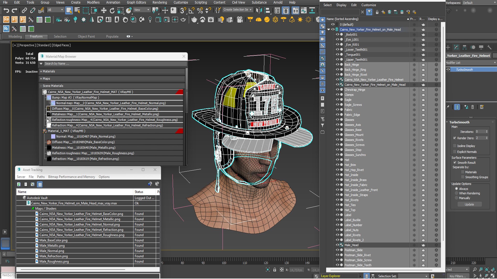This screenshot has height=279, width=497.
Task: Switch to the Object Paint ribbon tab
Action: [x=86, y=36]
